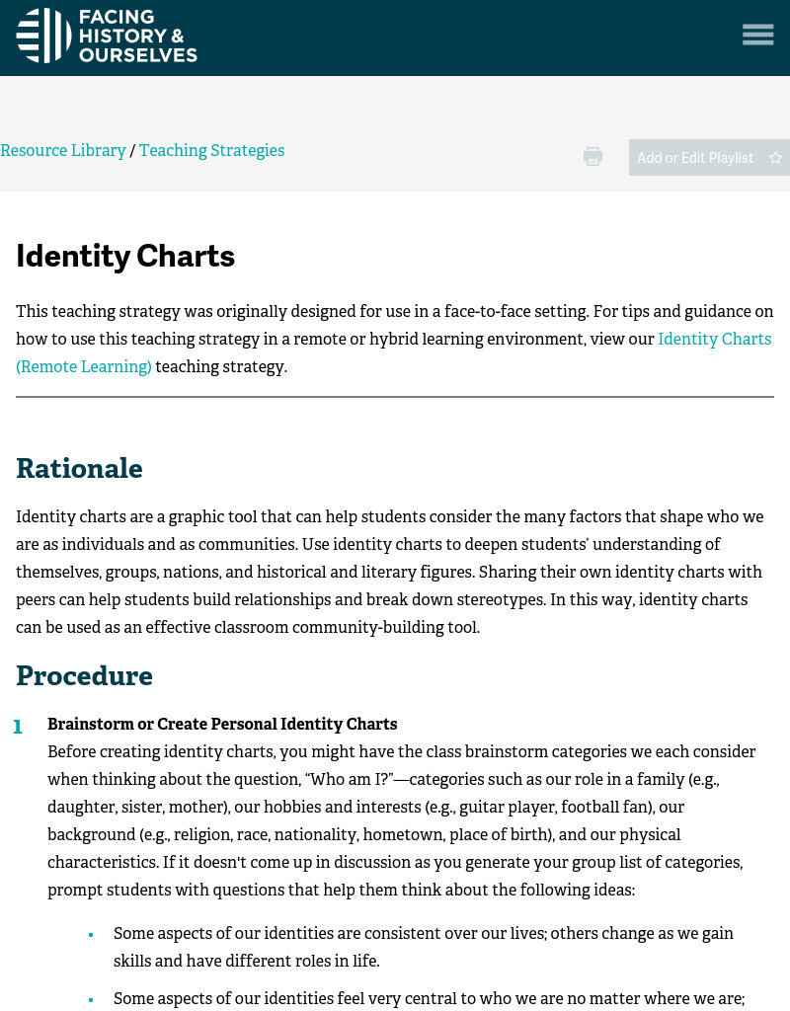This screenshot has height=1011, width=790.
Task: Toggle the top navigation drawer open
Action: tap(757, 35)
